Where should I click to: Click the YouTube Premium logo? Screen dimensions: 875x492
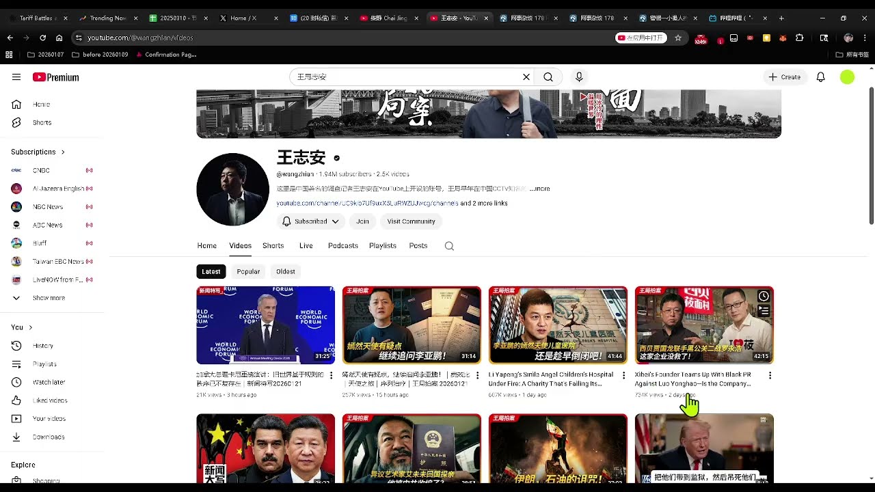click(56, 77)
